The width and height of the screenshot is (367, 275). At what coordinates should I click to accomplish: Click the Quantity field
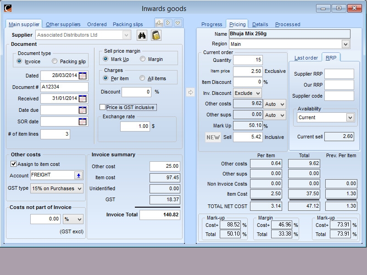click(248, 60)
